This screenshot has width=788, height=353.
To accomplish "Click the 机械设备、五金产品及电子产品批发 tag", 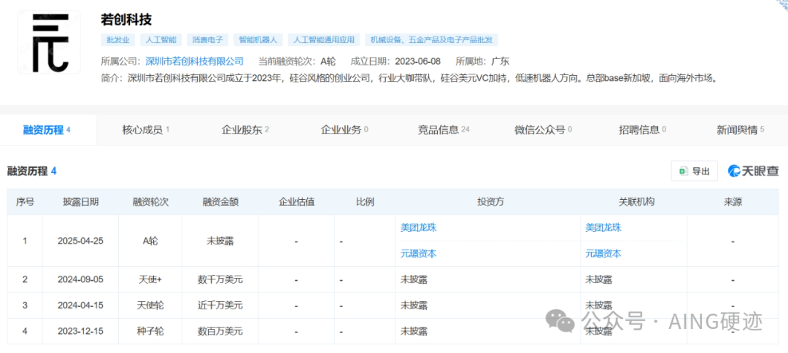I will tap(432, 39).
